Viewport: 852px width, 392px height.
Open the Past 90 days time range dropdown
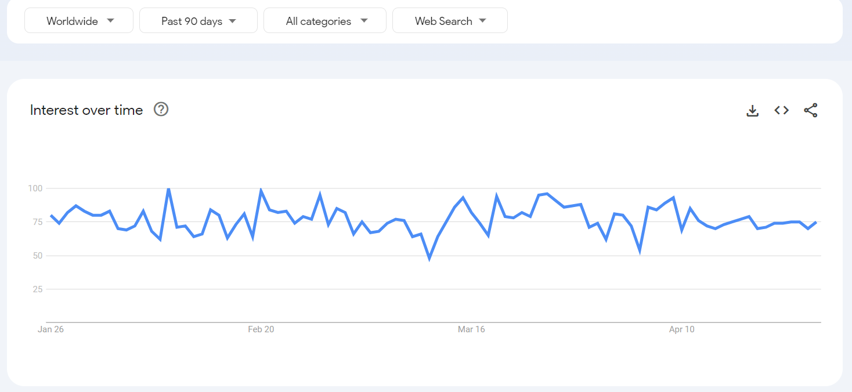(198, 21)
